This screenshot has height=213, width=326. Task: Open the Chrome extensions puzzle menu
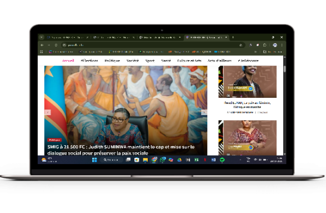[265, 45]
